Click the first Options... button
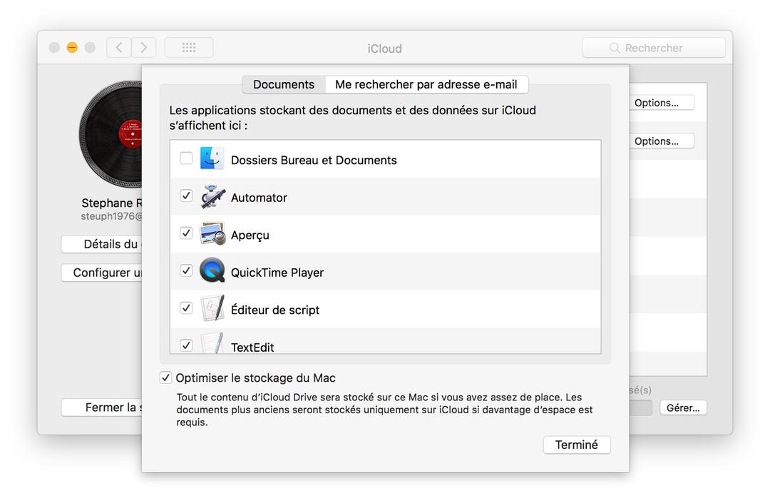The image size is (770, 491). coord(663,103)
